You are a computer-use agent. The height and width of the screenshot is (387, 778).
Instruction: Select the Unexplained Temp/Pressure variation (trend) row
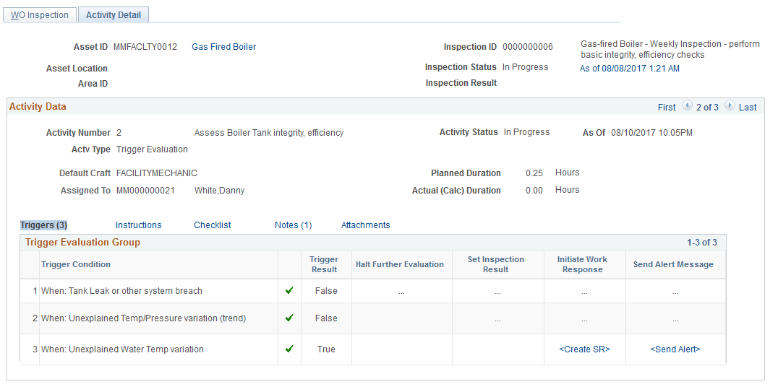[372, 318]
